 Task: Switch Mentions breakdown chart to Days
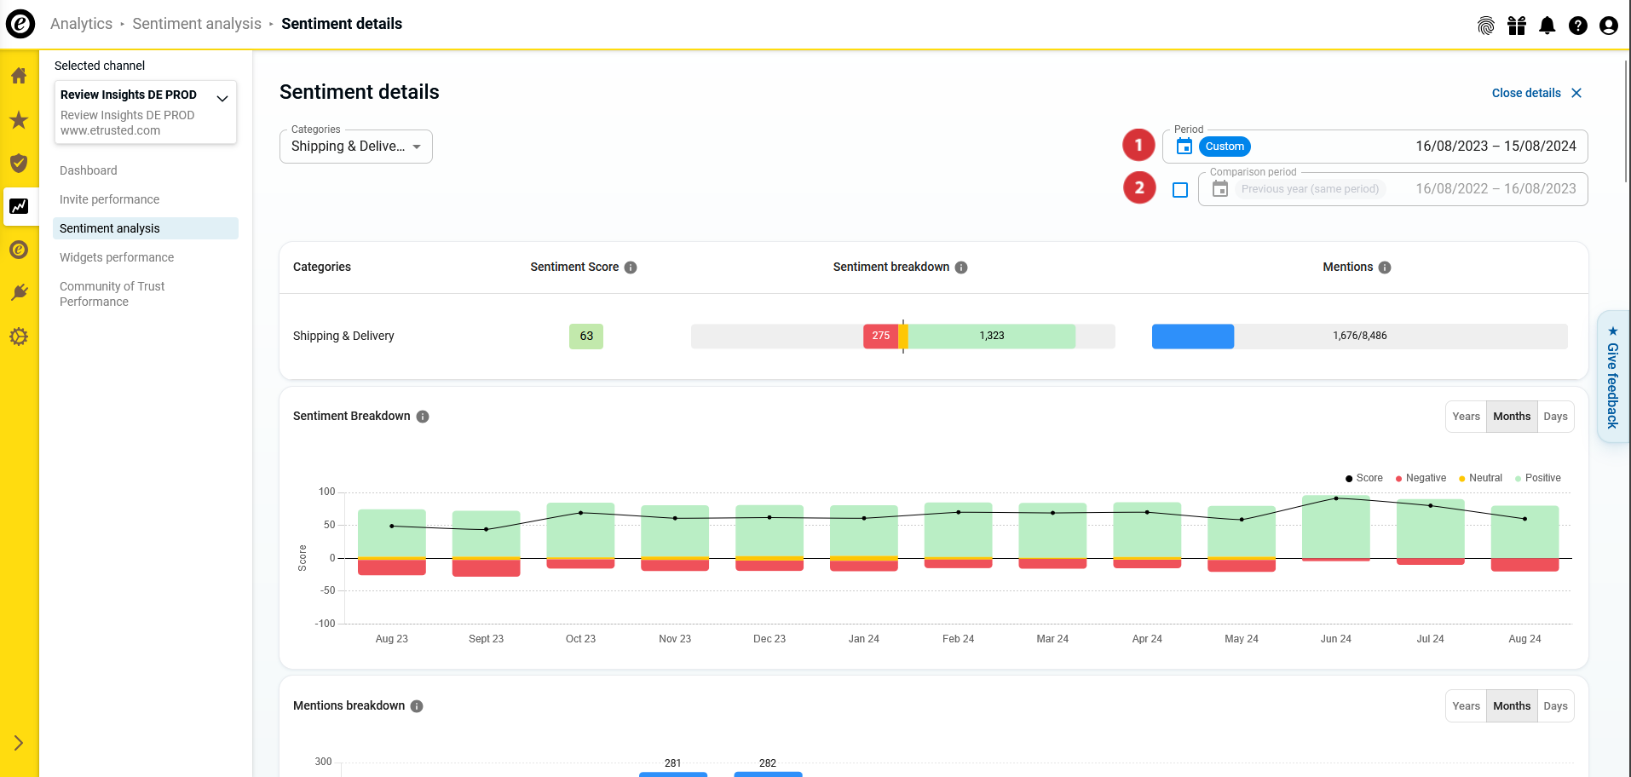pos(1555,706)
